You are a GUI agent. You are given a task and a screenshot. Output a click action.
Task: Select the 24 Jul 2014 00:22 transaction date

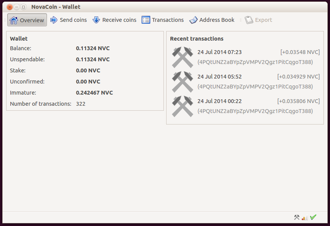click(x=220, y=101)
